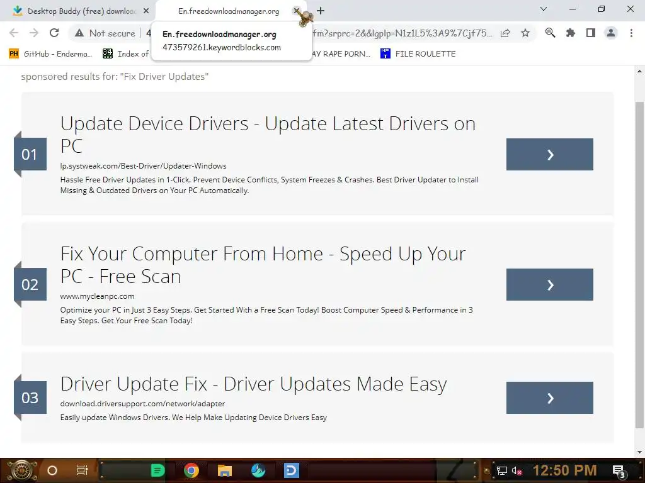This screenshot has height=483, width=645.
Task: Share this page via the share icon
Action: pyautogui.click(x=505, y=33)
